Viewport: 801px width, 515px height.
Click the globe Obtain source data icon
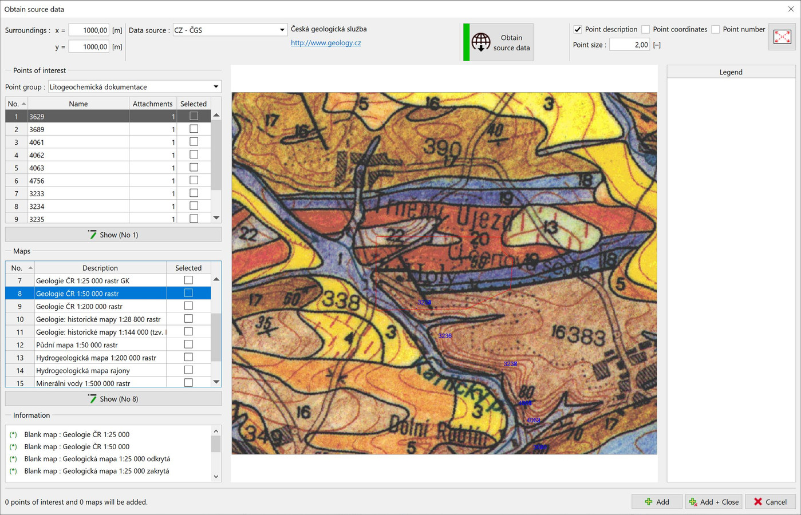point(481,42)
